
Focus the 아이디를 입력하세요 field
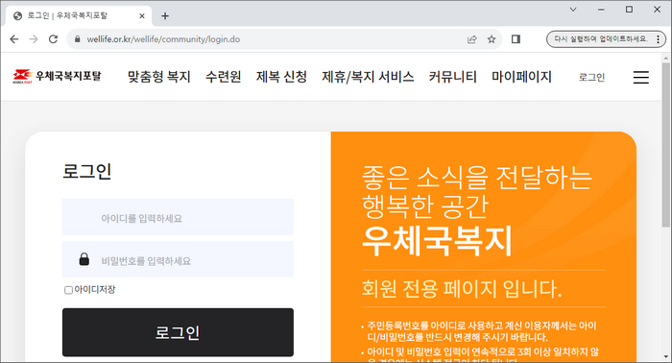point(178,217)
